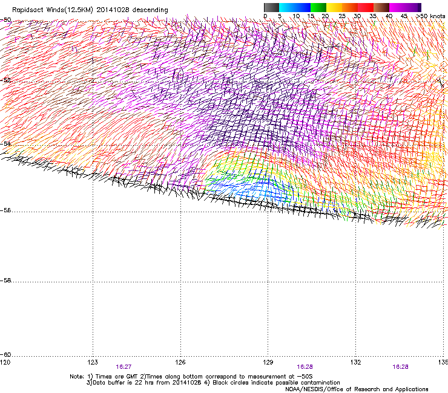
Task: Click the title 'Rapidscat Winds(12.5KM) 20141028 descending'
Action: [90, 10]
